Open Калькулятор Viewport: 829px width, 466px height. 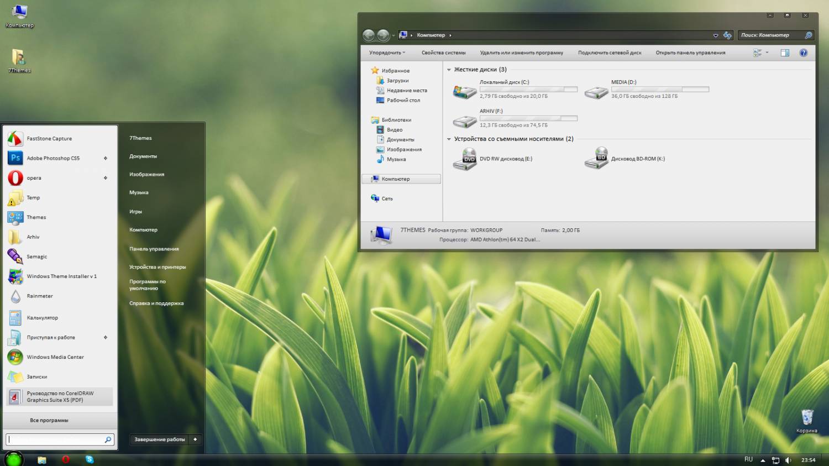[60, 318]
